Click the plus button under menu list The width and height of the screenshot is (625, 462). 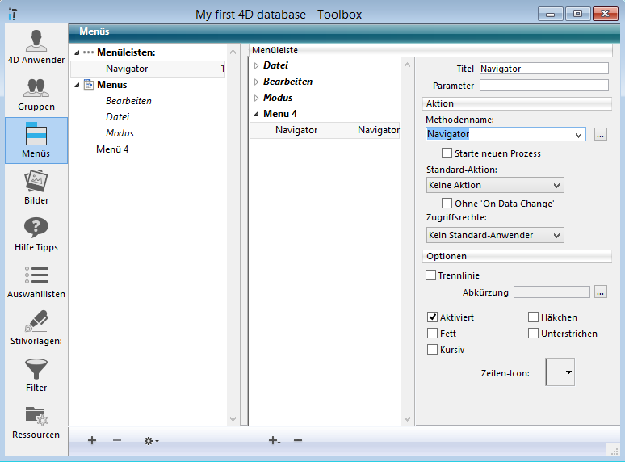click(92, 440)
